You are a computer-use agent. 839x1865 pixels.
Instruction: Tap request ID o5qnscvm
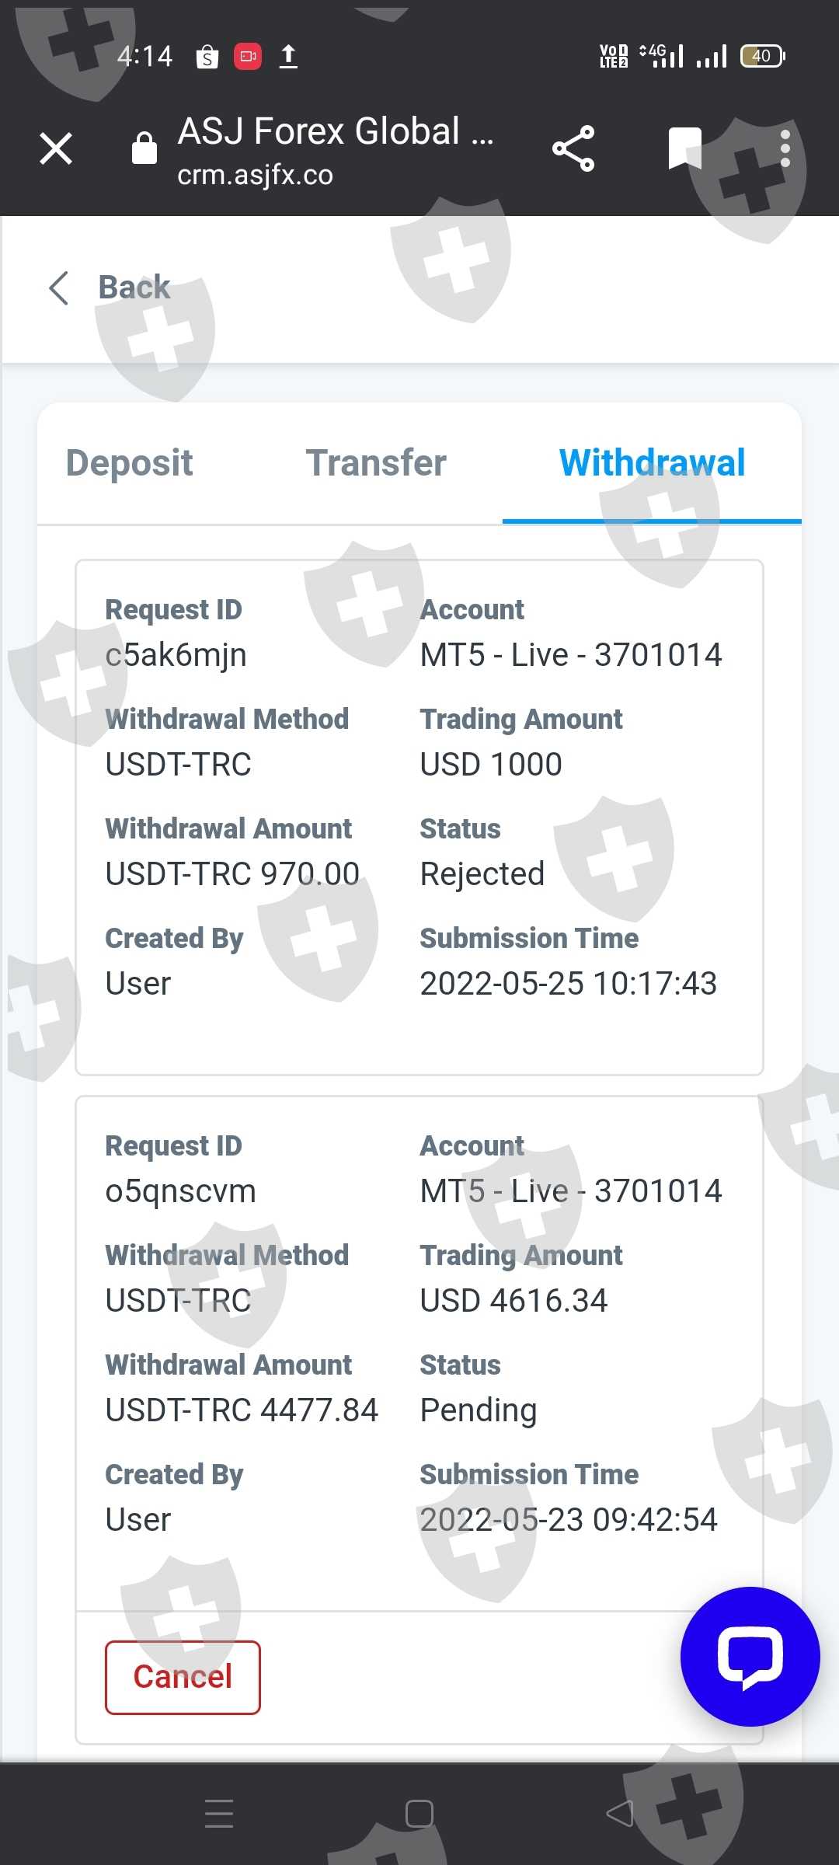[x=180, y=1191]
